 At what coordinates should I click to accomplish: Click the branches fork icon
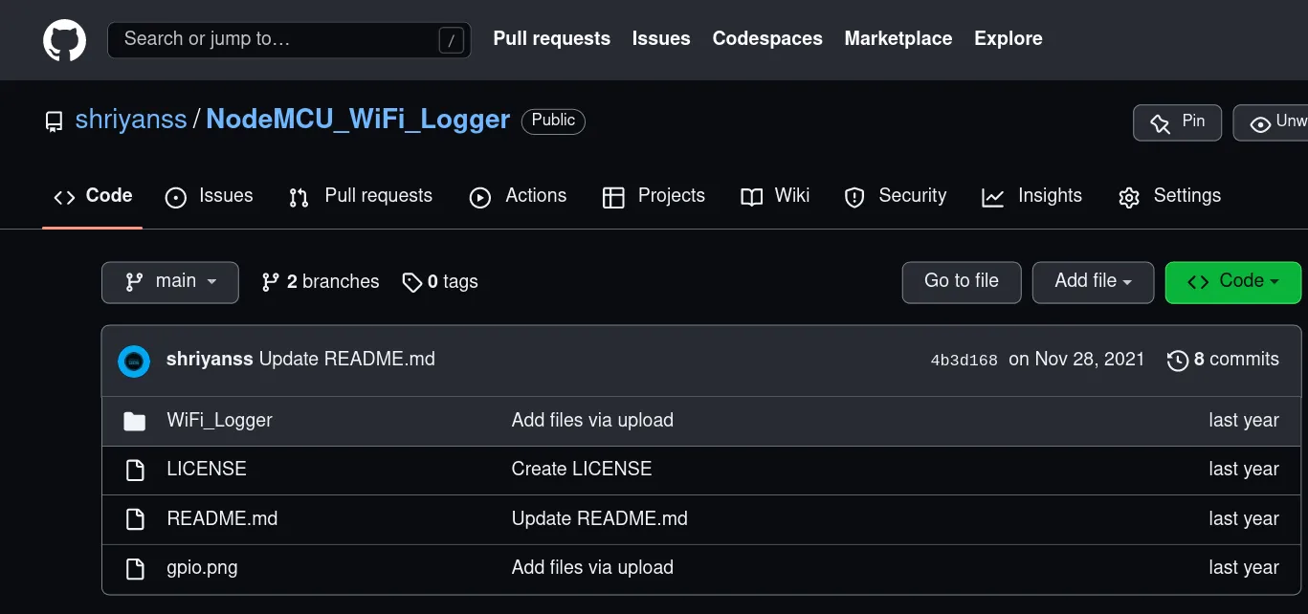click(270, 282)
